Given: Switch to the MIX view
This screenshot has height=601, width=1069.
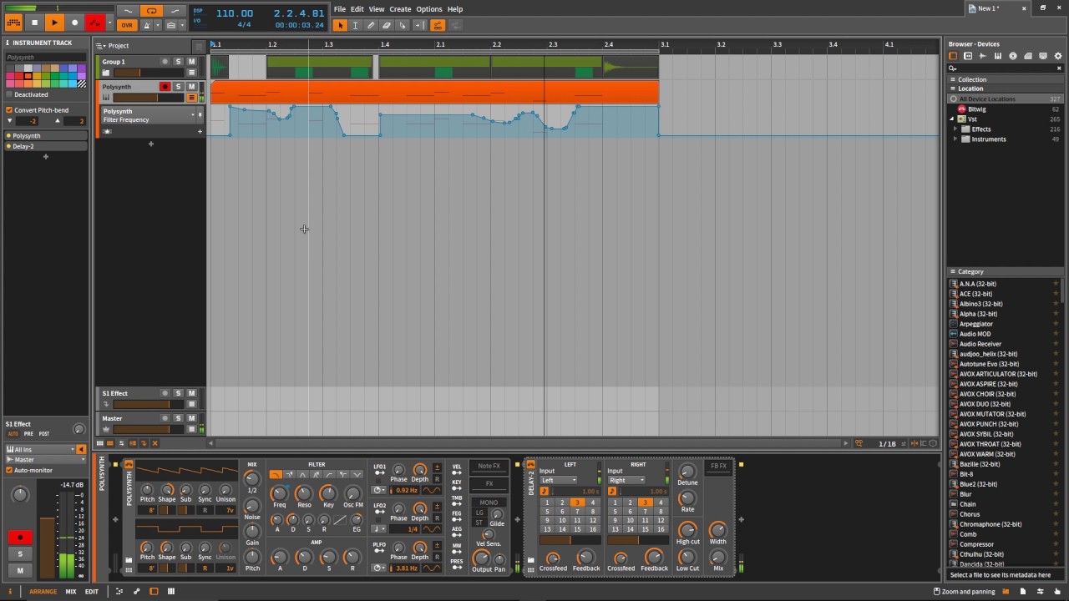Looking at the screenshot, I should click(x=71, y=592).
